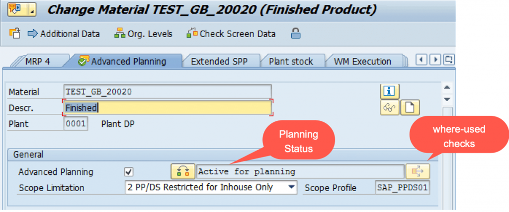Switch to the Extended SPP tab
The width and height of the screenshot is (509, 212).
219,61
